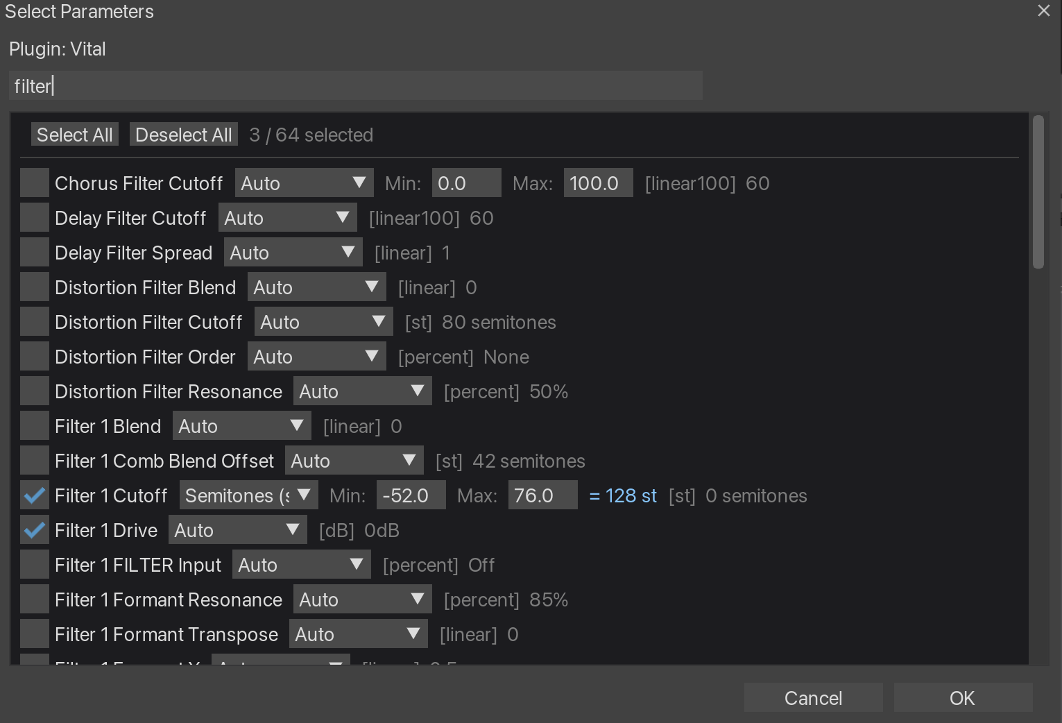This screenshot has width=1062, height=723.
Task: Enable the Delay Filter Cutoff parameter
Action: click(x=35, y=217)
